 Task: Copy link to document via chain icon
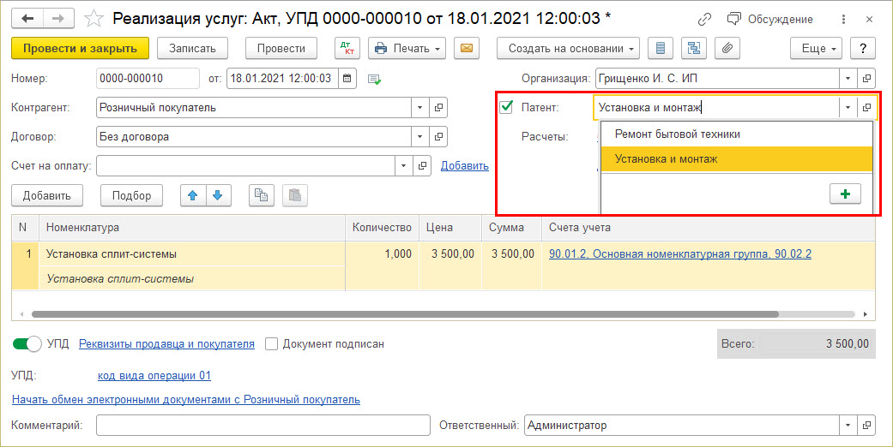pyautogui.click(x=704, y=20)
